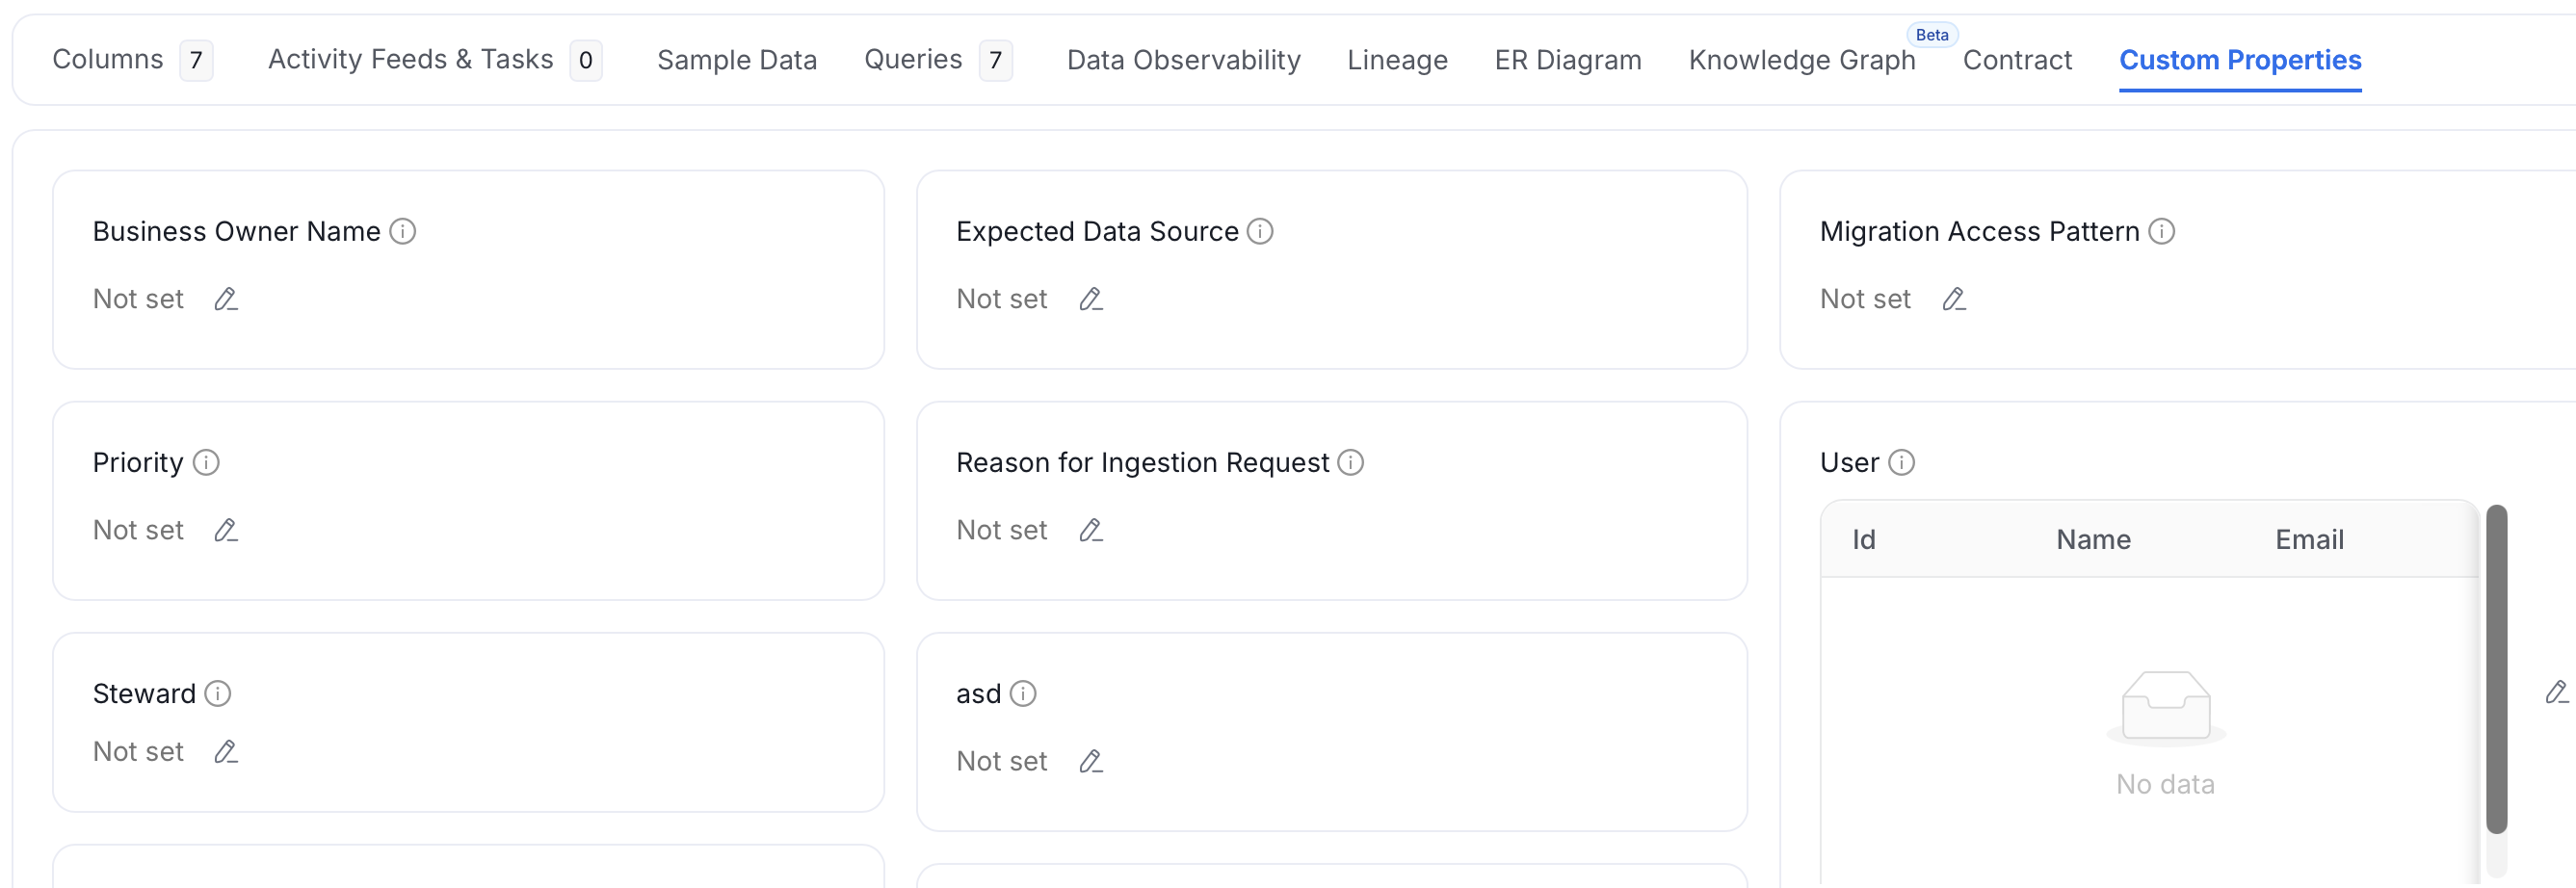Click the pencil icon beside the User table
Viewport: 2576px width, 888px height.
coord(2556,692)
